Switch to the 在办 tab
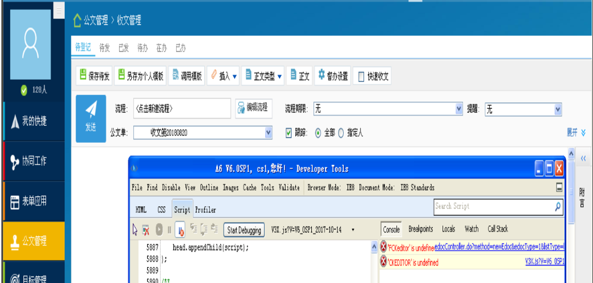Viewport: 593px width, 283px height. [161, 48]
